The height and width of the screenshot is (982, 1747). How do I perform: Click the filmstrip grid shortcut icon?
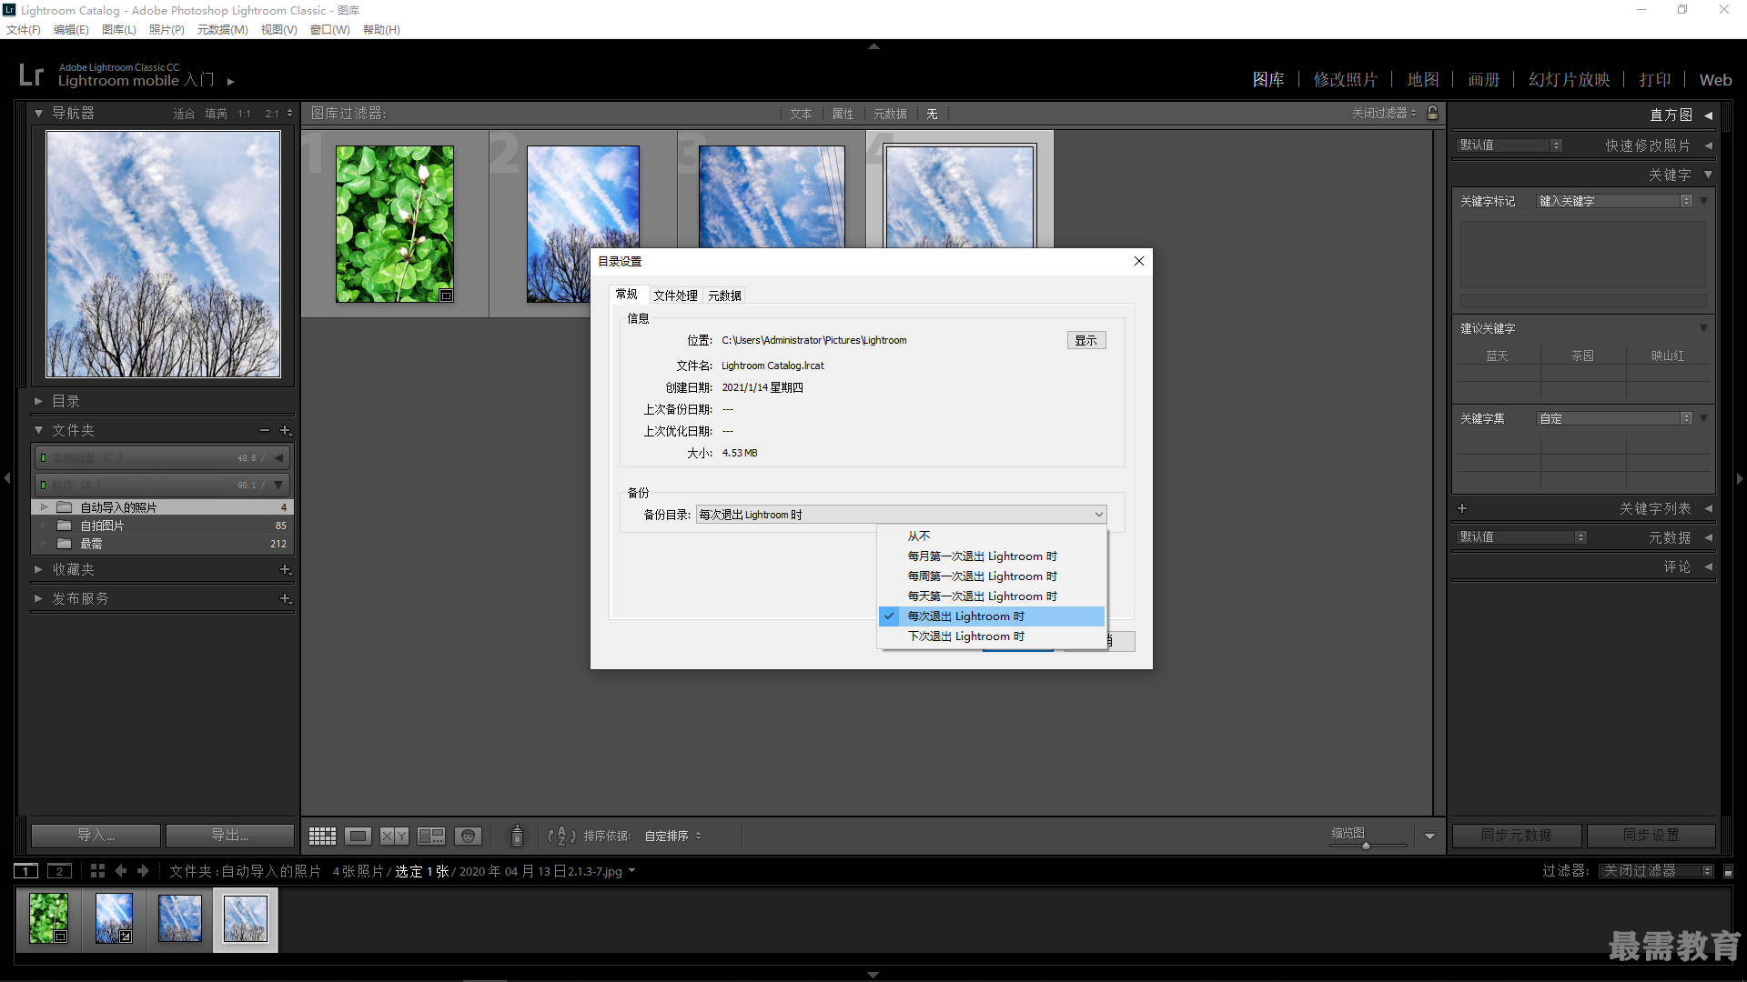[x=97, y=870]
